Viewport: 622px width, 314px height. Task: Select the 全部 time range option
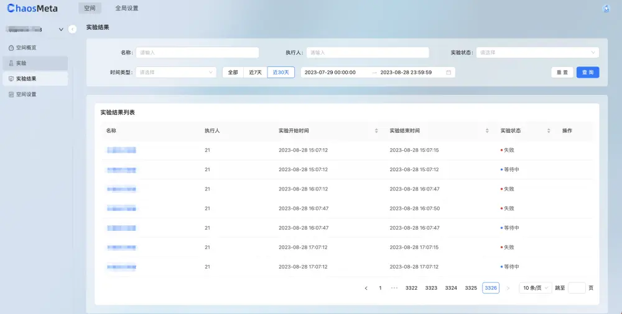(233, 73)
